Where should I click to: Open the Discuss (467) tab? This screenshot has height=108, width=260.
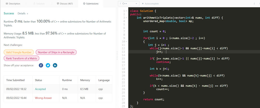click(x=65, y=4)
